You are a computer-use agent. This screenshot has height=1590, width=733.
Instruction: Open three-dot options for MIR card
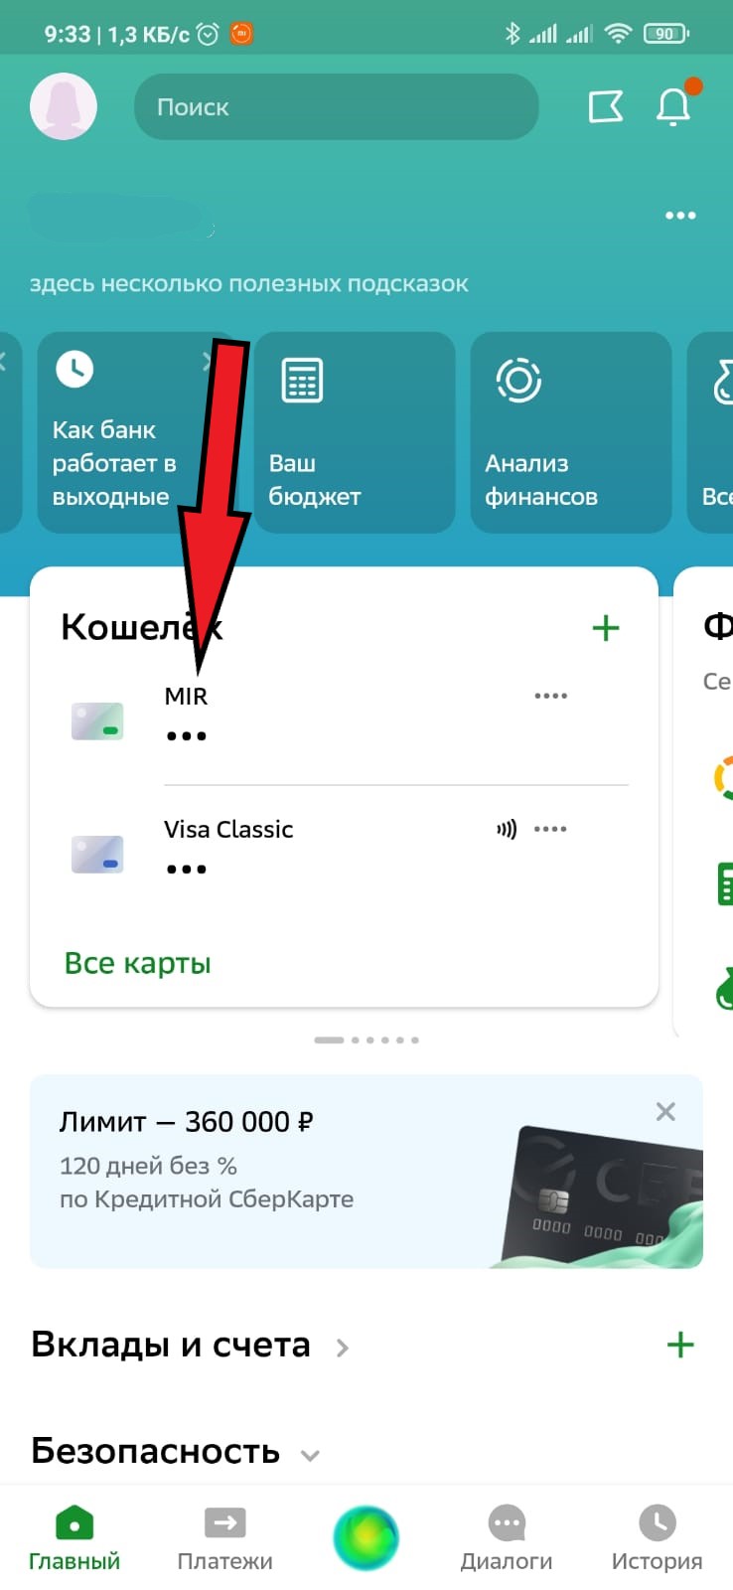550,696
